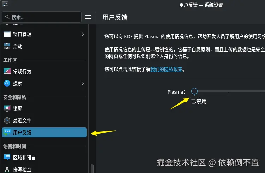Expand the 搜索 submenu chevron
The height and width of the screenshot is (173, 265).
click(83, 83)
